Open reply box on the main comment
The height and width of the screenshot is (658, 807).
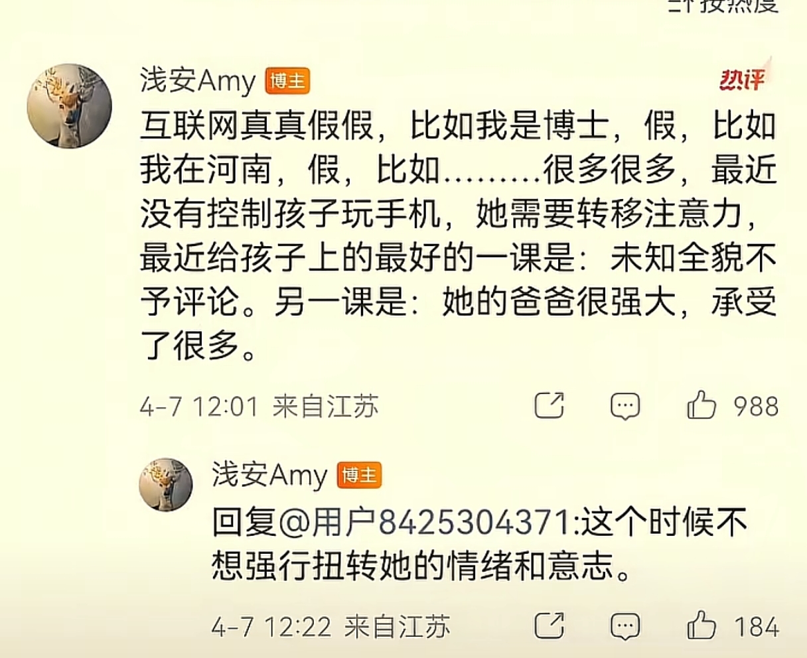pos(624,405)
